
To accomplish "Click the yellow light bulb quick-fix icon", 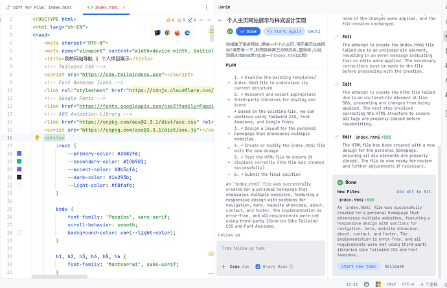I will click(x=37, y=138).
